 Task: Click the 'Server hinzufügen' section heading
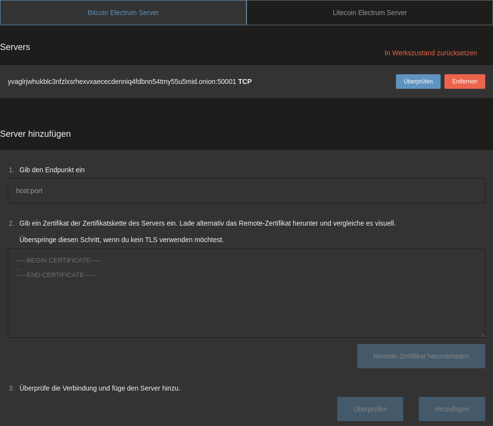coord(35,134)
